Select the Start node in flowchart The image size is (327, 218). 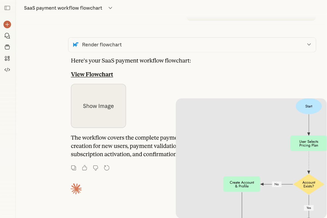[309, 106]
